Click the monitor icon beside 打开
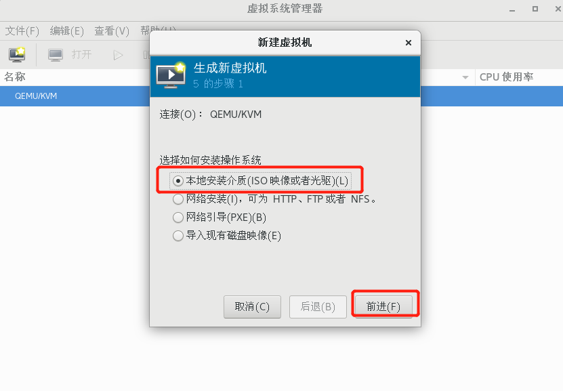Screen dimensions: 563x391 click(x=56, y=55)
